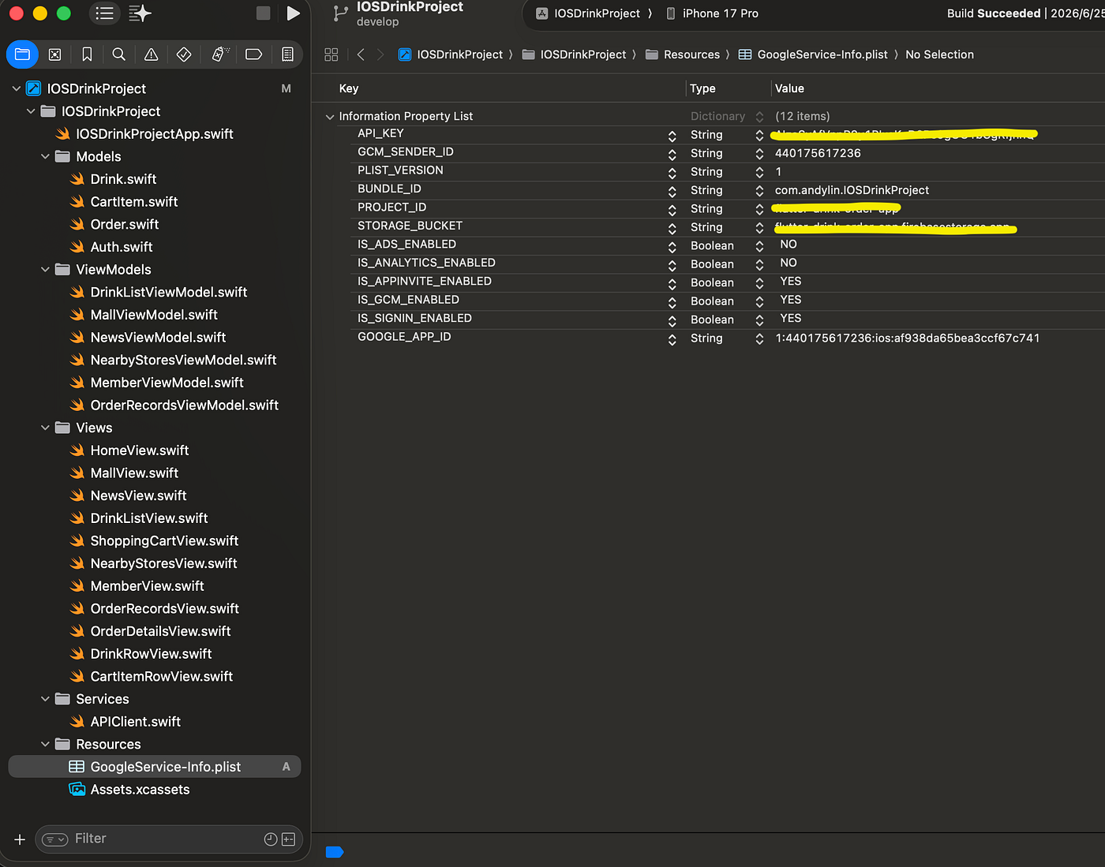Select the GoogleService-Info.plist breadcrumb
The width and height of the screenshot is (1105, 867).
coord(813,54)
